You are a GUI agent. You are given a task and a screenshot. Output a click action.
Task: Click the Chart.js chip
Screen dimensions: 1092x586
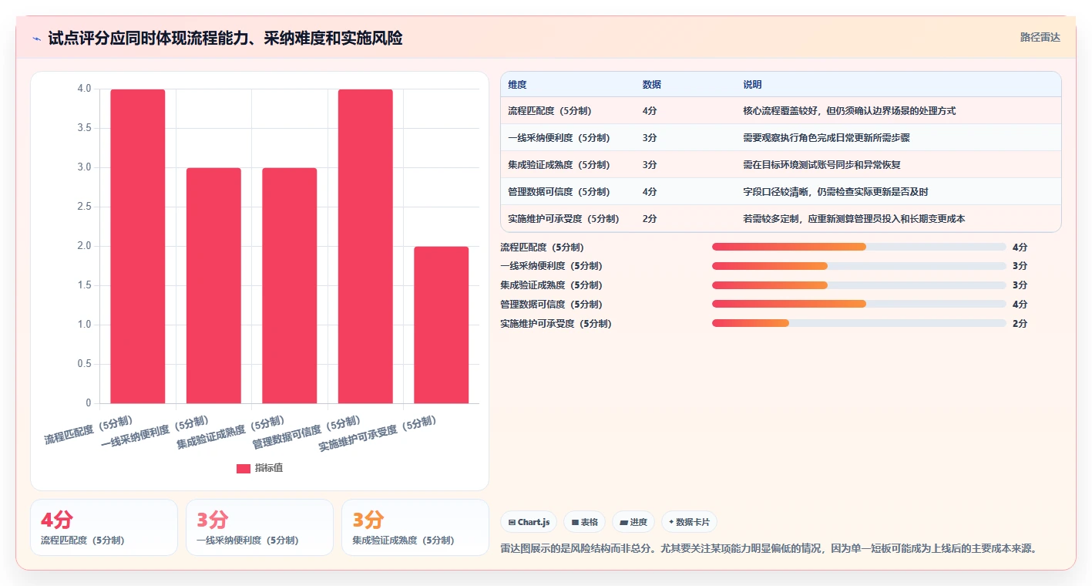tap(529, 522)
